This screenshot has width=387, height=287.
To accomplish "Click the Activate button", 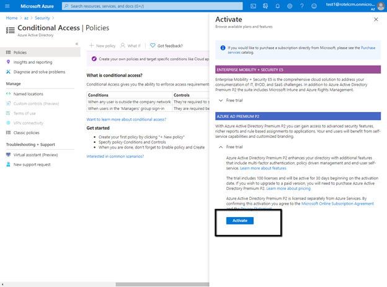I will [240, 221].
